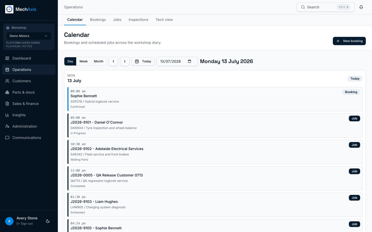Image resolution: width=372 pixels, height=232 pixels.
Task: Click the search magnifier icon
Action: 303,7
